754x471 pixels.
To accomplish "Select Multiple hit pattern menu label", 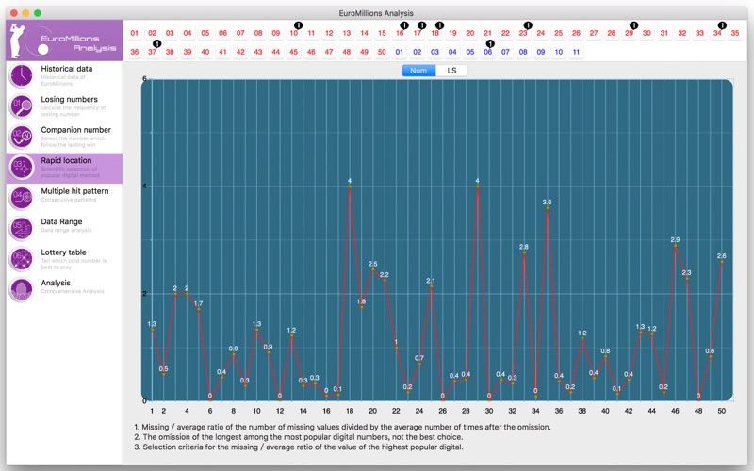I will pyautogui.click(x=74, y=191).
